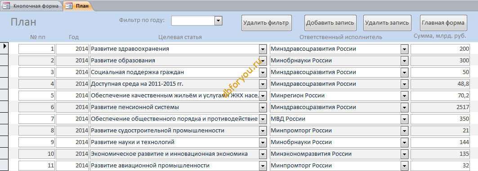Select the План tab

click(x=79, y=6)
